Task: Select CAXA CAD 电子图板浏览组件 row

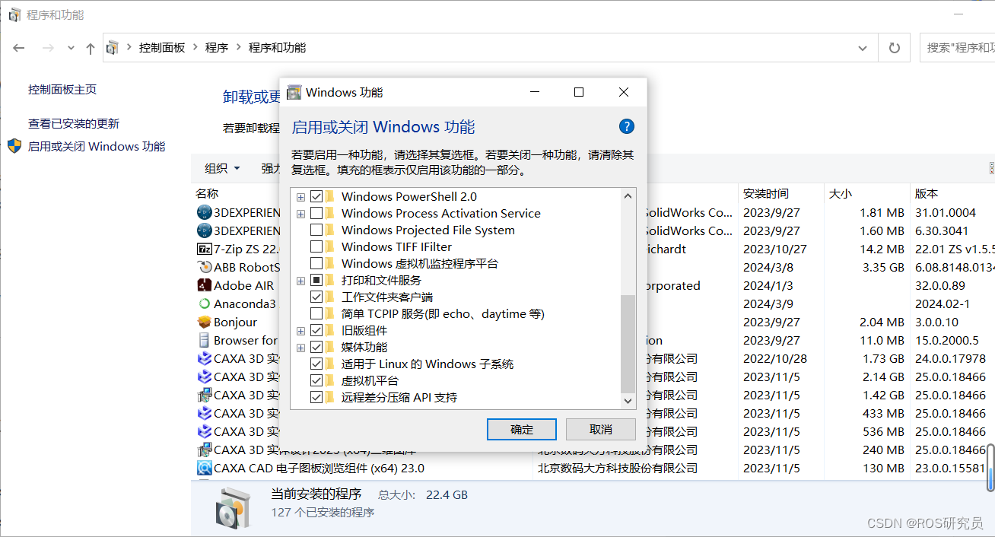Action: pos(593,468)
